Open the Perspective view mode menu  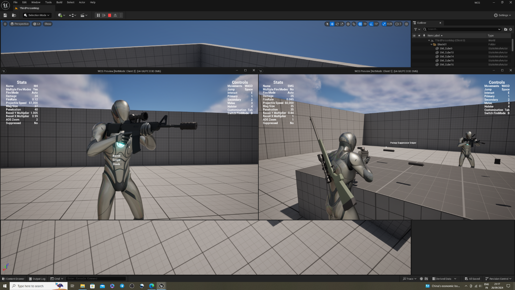(20, 24)
